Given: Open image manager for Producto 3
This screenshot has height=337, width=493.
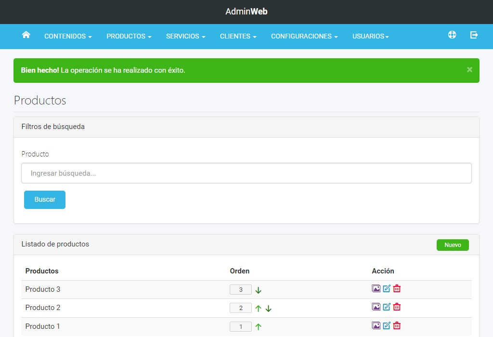Looking at the screenshot, I should click(376, 288).
